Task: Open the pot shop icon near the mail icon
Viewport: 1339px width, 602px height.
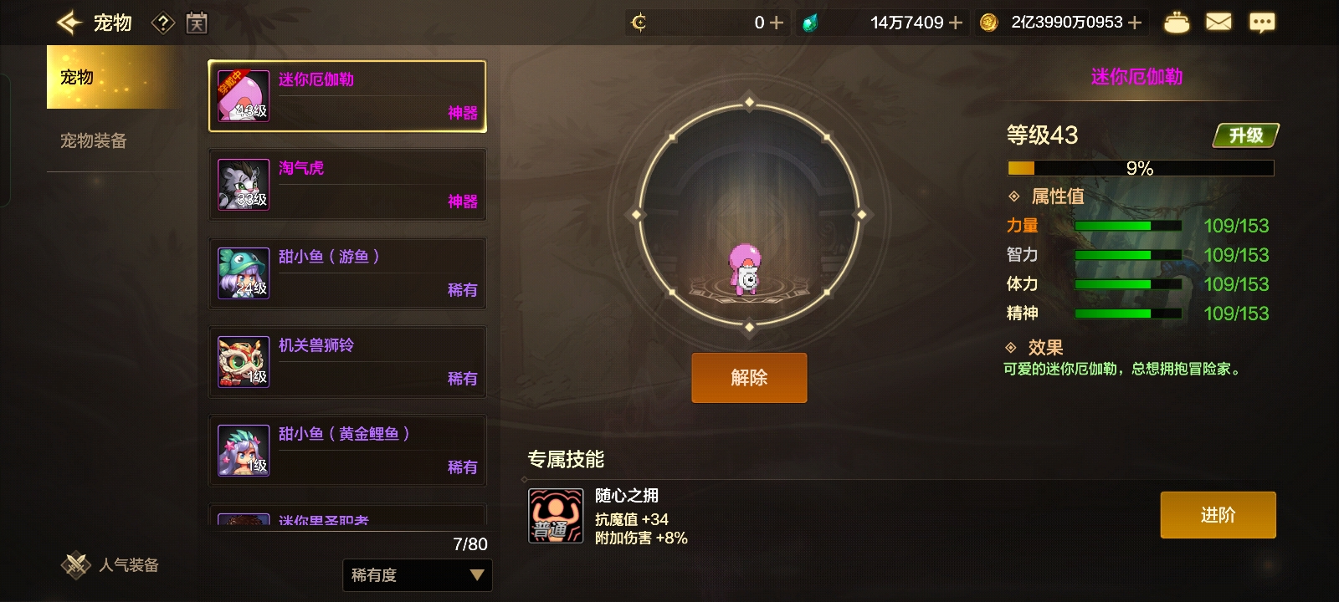Action: tap(1177, 23)
